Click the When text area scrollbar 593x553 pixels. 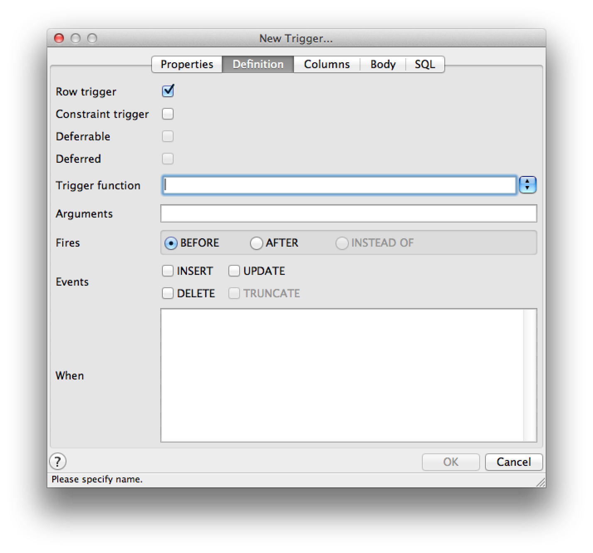pos(530,375)
